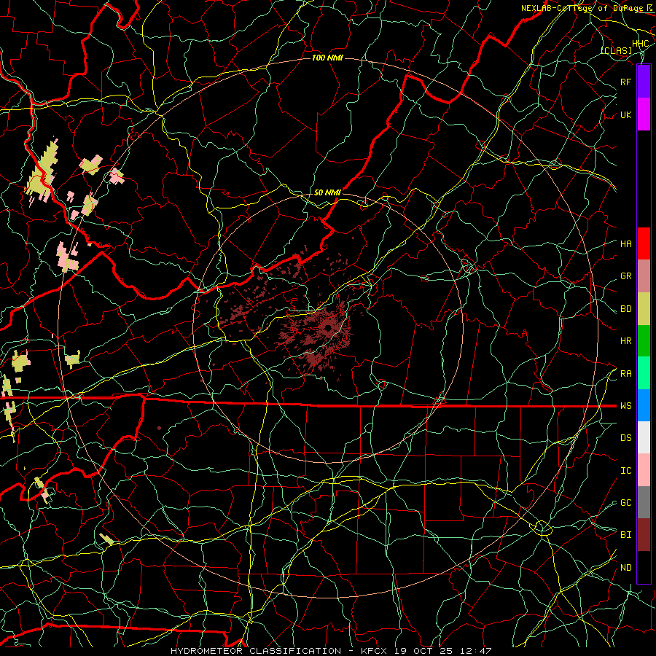Screen dimensions: 656x656
Task: Click the HYDROMETEOR CLASSIFICATION title text
Action: (x=256, y=651)
